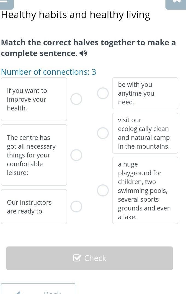Viewport: 186px width, 294px height.
Task: Click the 'a huge playground for children' card
Action: pos(145,190)
